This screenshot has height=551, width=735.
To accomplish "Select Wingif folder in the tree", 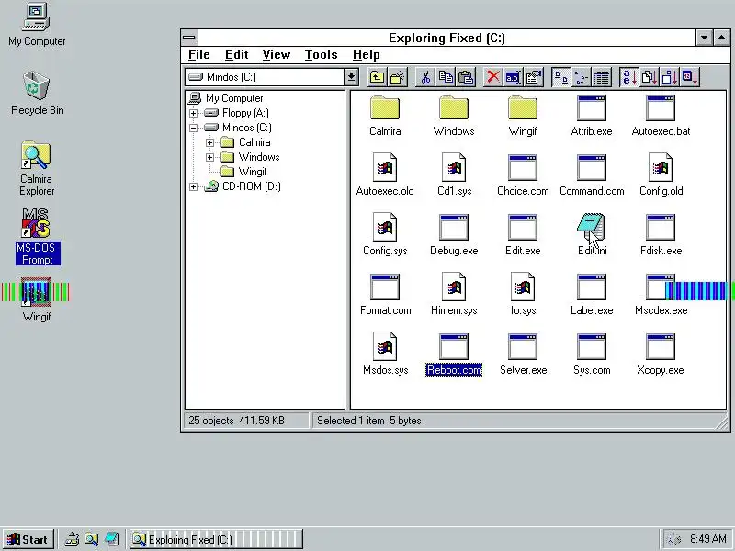I will point(243,172).
